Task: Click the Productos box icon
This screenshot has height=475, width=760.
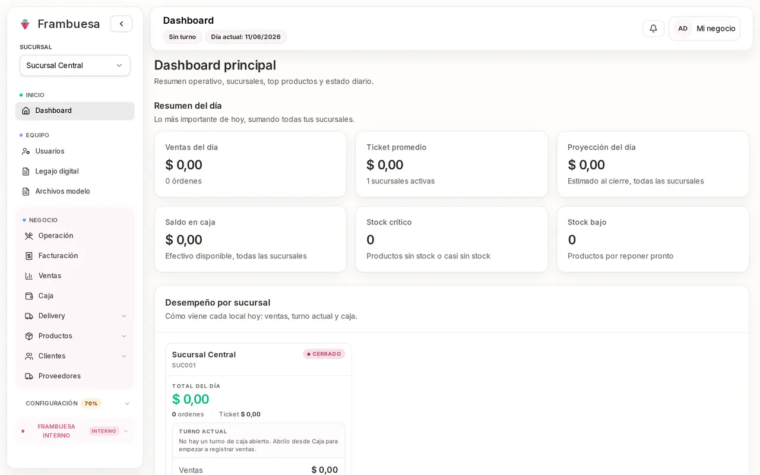Action: pos(28,336)
